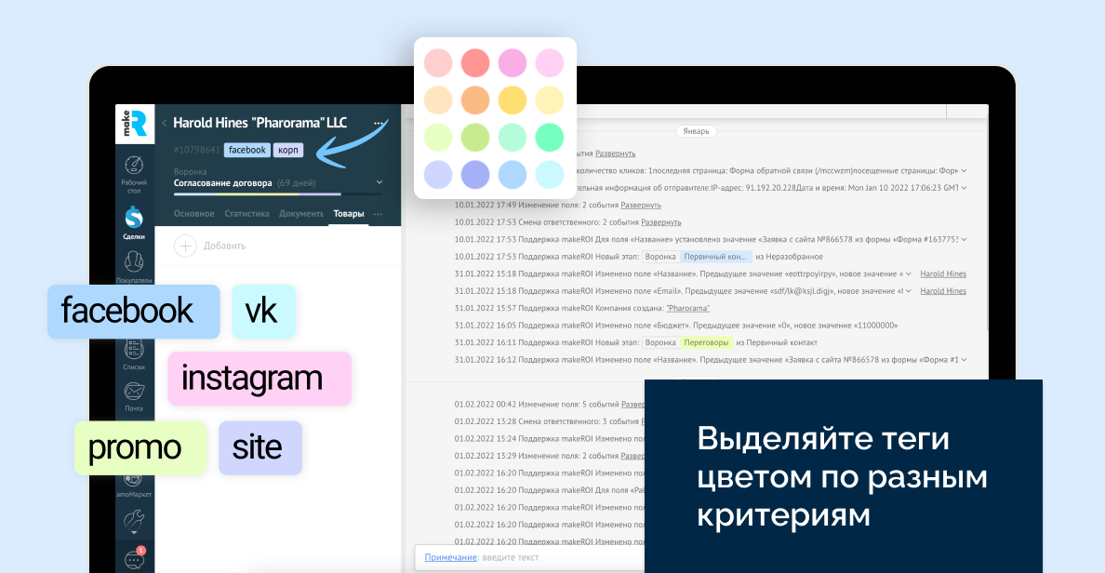Screen dimensions: 1105x573
Task: Pick the coral red color swatch
Action: pyautogui.click(x=475, y=62)
